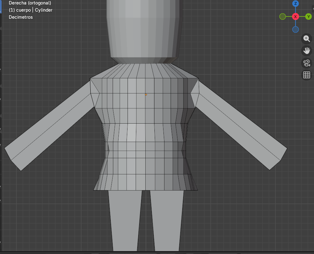Click the blue Z axis gizmo ball
Screen dimensions: 314x254
pos(295,4)
